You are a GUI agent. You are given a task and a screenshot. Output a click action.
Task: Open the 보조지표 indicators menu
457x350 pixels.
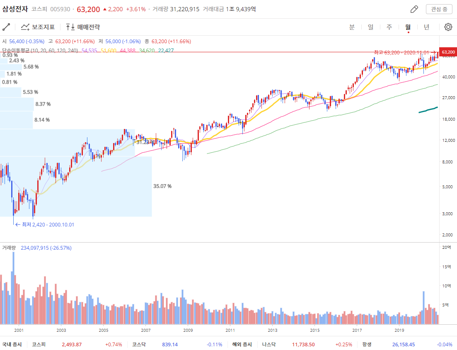[38, 27]
